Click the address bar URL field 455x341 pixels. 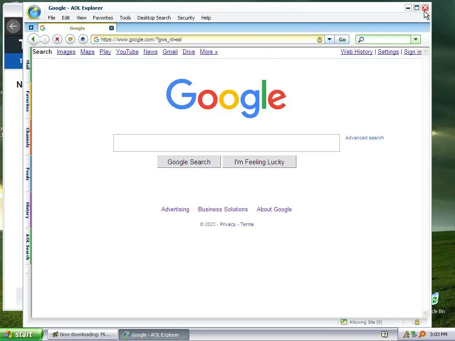point(208,40)
